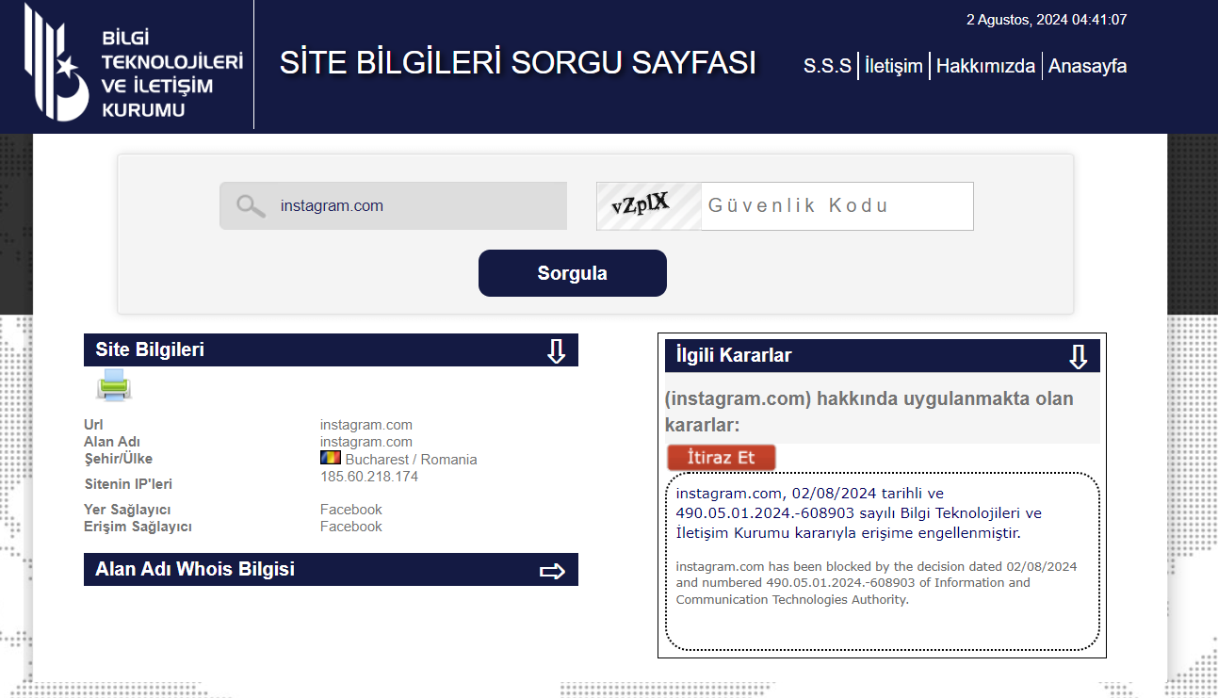This screenshot has width=1218, height=698.
Task: Click the SİTE BİLGİLERİ SORGU SAYFASI page title
Action: pos(518,63)
